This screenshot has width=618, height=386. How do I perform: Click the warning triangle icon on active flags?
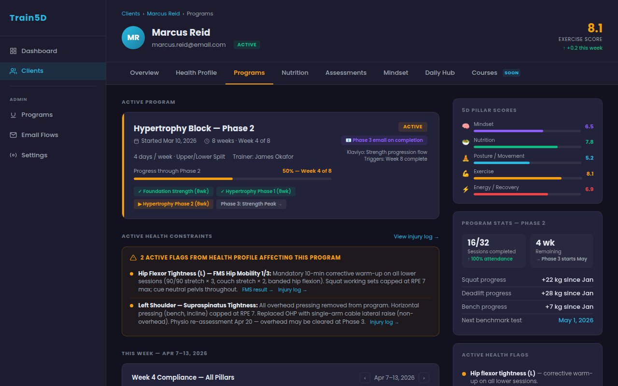click(x=133, y=258)
